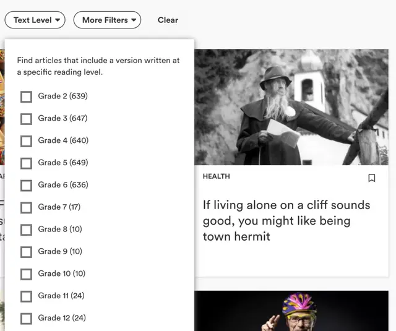This screenshot has width=396, height=331.
Task: Click the Text Level caret arrow
Action: pos(58,20)
